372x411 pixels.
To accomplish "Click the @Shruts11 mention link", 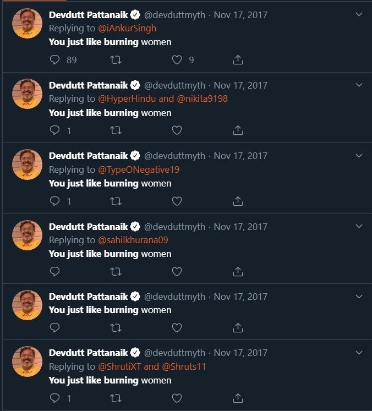I will [x=184, y=366].
